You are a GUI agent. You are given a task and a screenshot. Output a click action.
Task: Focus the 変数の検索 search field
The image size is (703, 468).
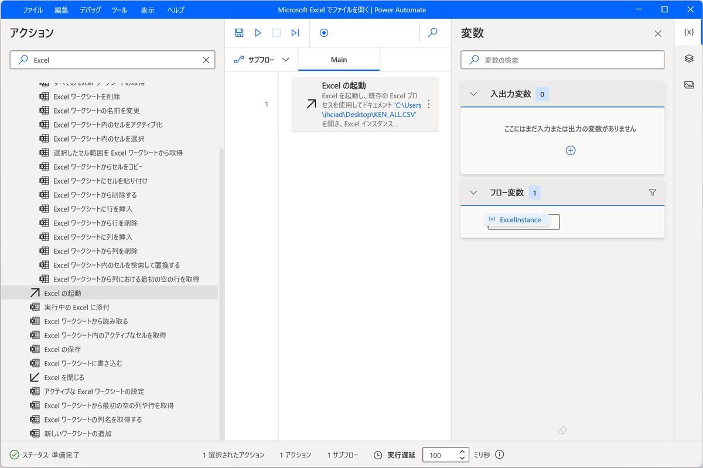tap(562, 60)
